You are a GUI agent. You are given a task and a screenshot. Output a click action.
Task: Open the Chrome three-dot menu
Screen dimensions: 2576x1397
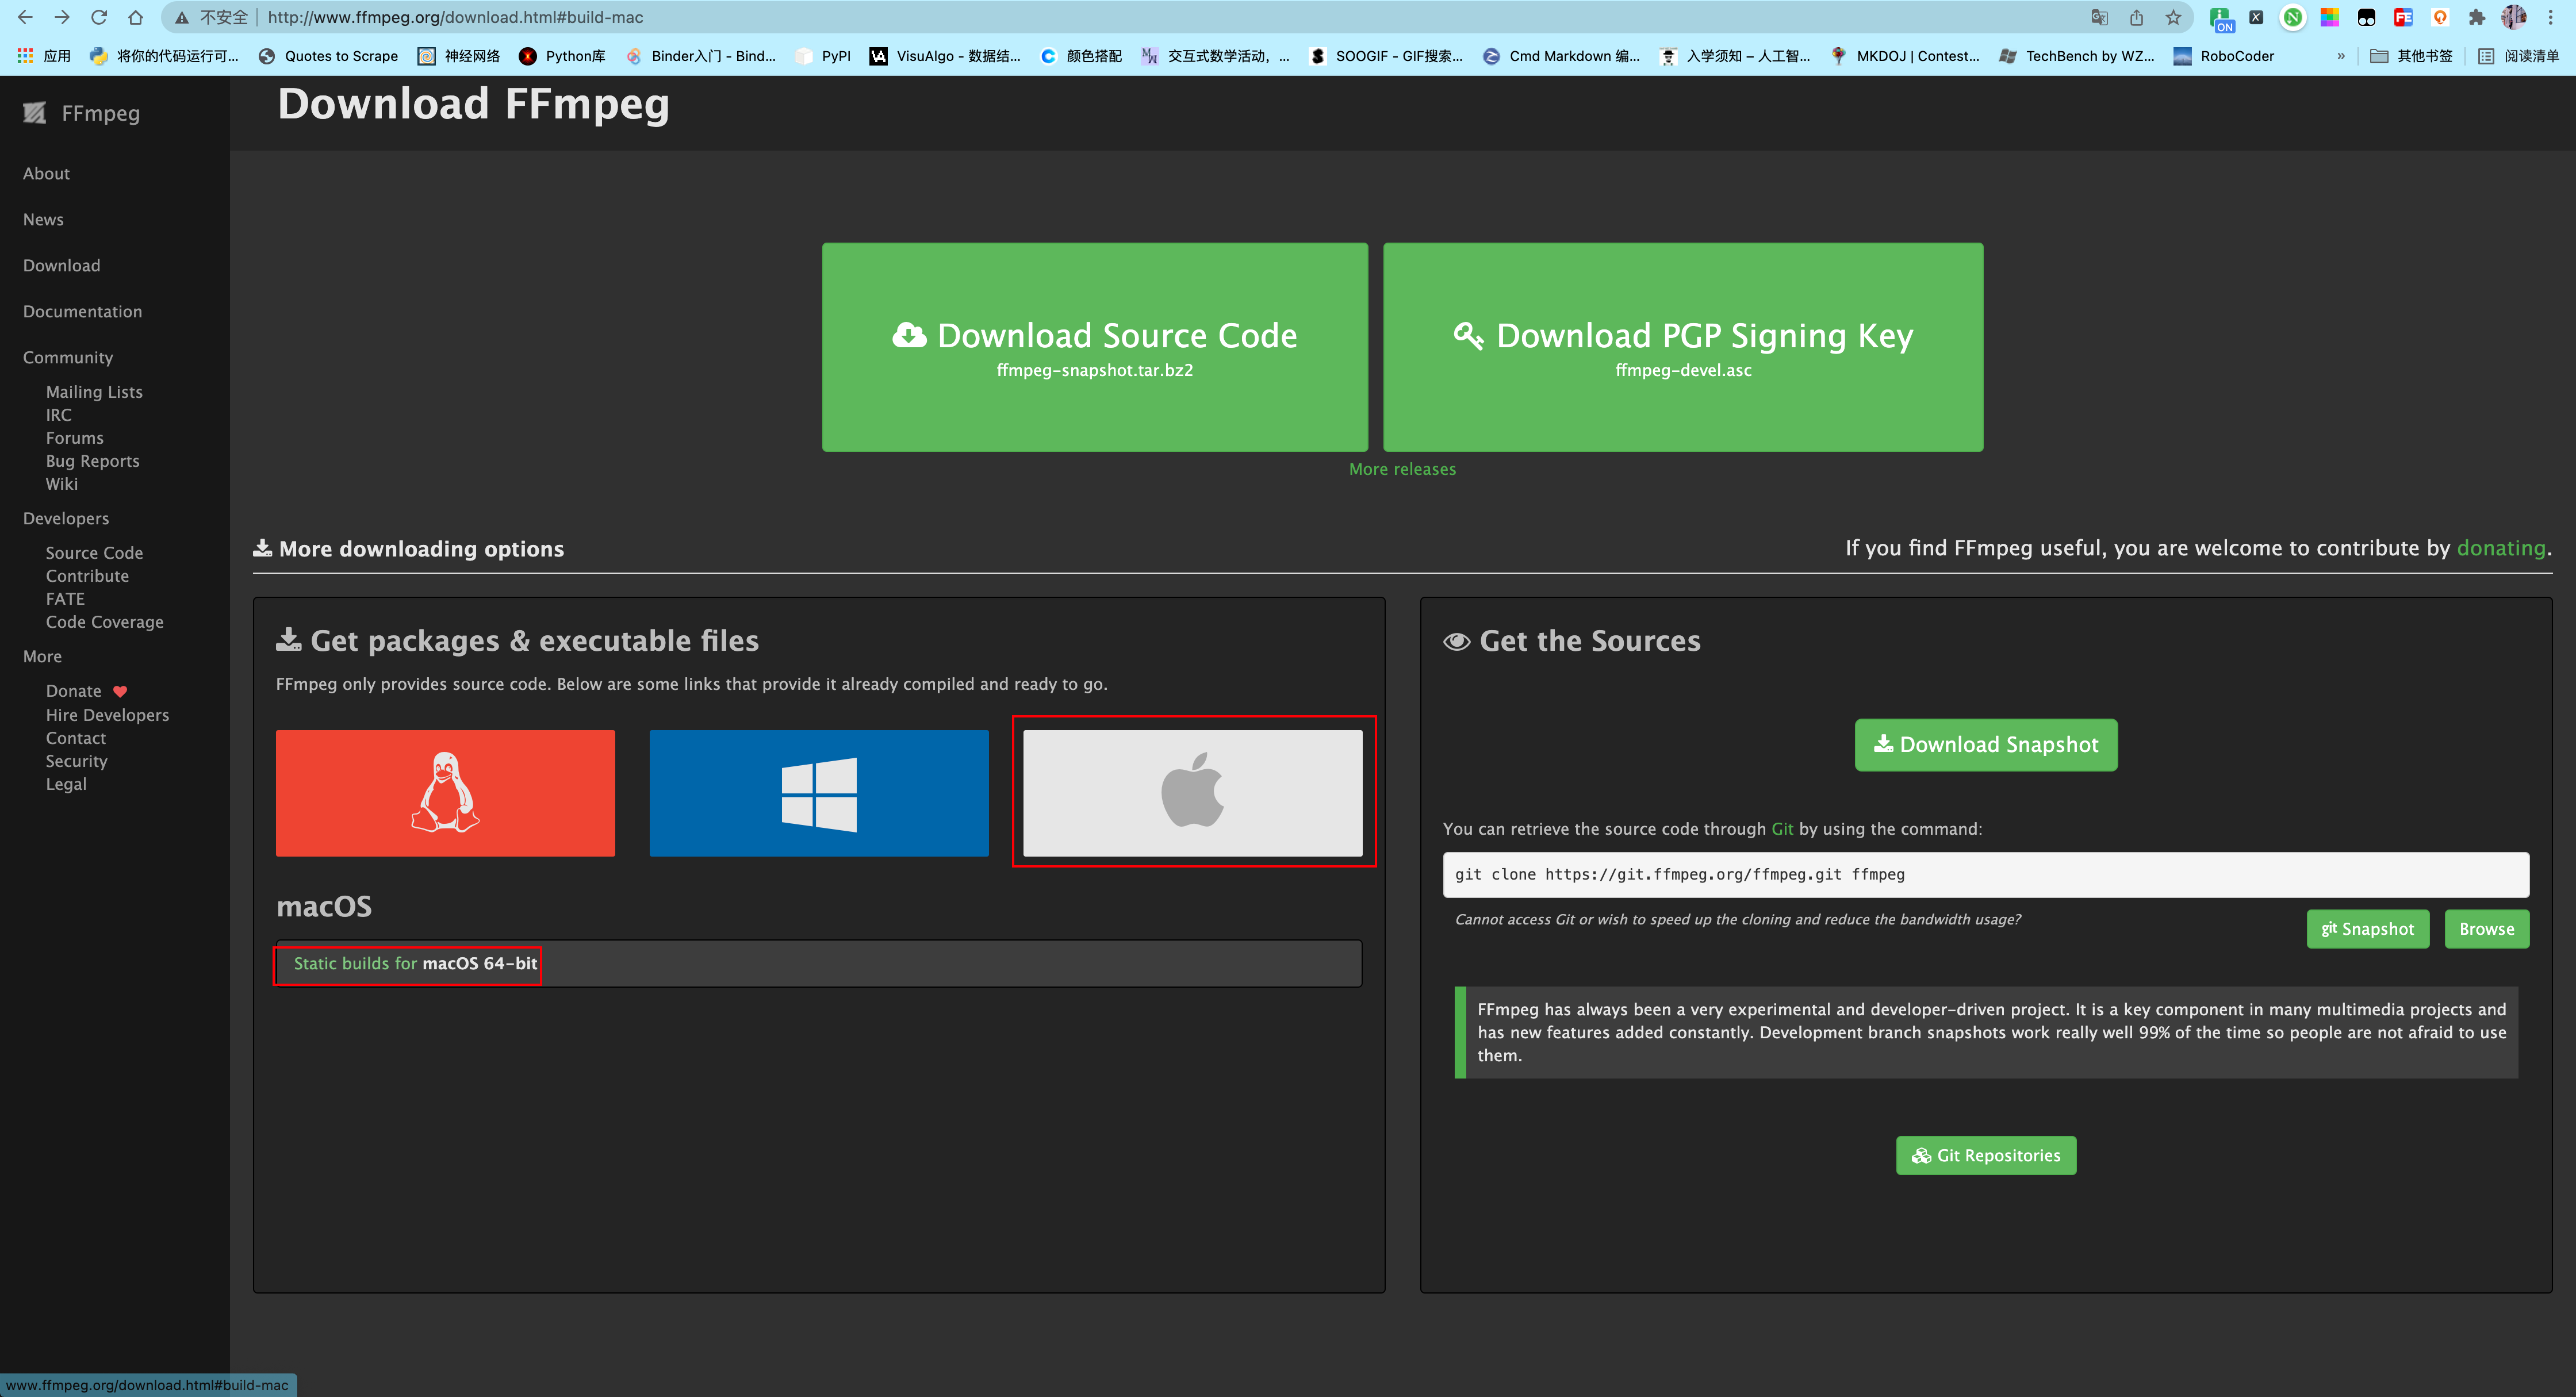pyautogui.click(x=2551, y=17)
